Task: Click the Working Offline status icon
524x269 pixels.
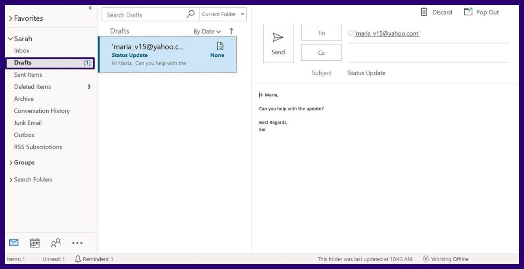Action: (x=426, y=259)
